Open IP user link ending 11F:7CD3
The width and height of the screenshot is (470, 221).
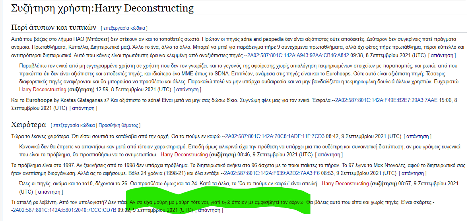[275, 136]
